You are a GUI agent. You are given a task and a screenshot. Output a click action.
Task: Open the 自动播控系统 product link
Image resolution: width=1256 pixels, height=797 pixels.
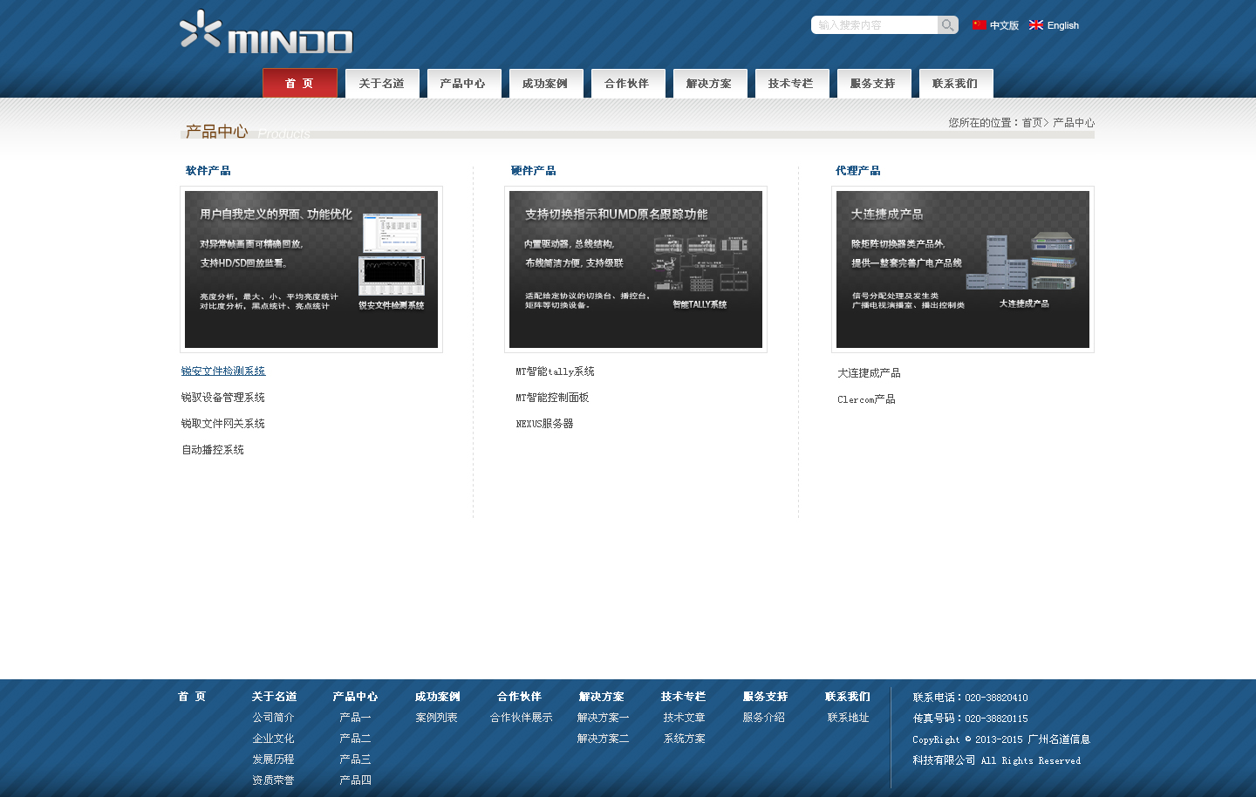[213, 450]
